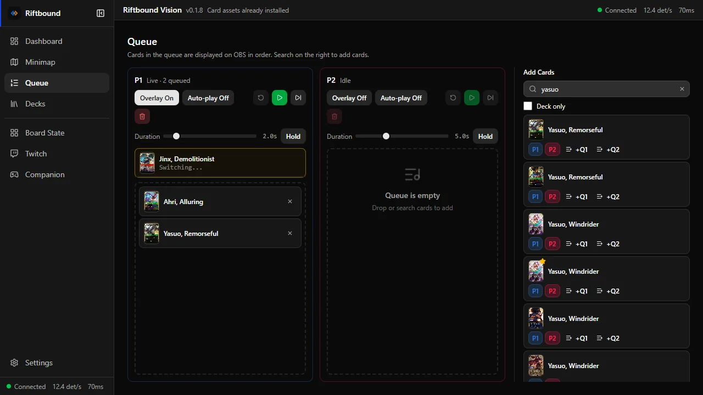The image size is (703, 395).
Task: Add starred Yasuo, Windrider to Q1
Action: [x=577, y=291]
